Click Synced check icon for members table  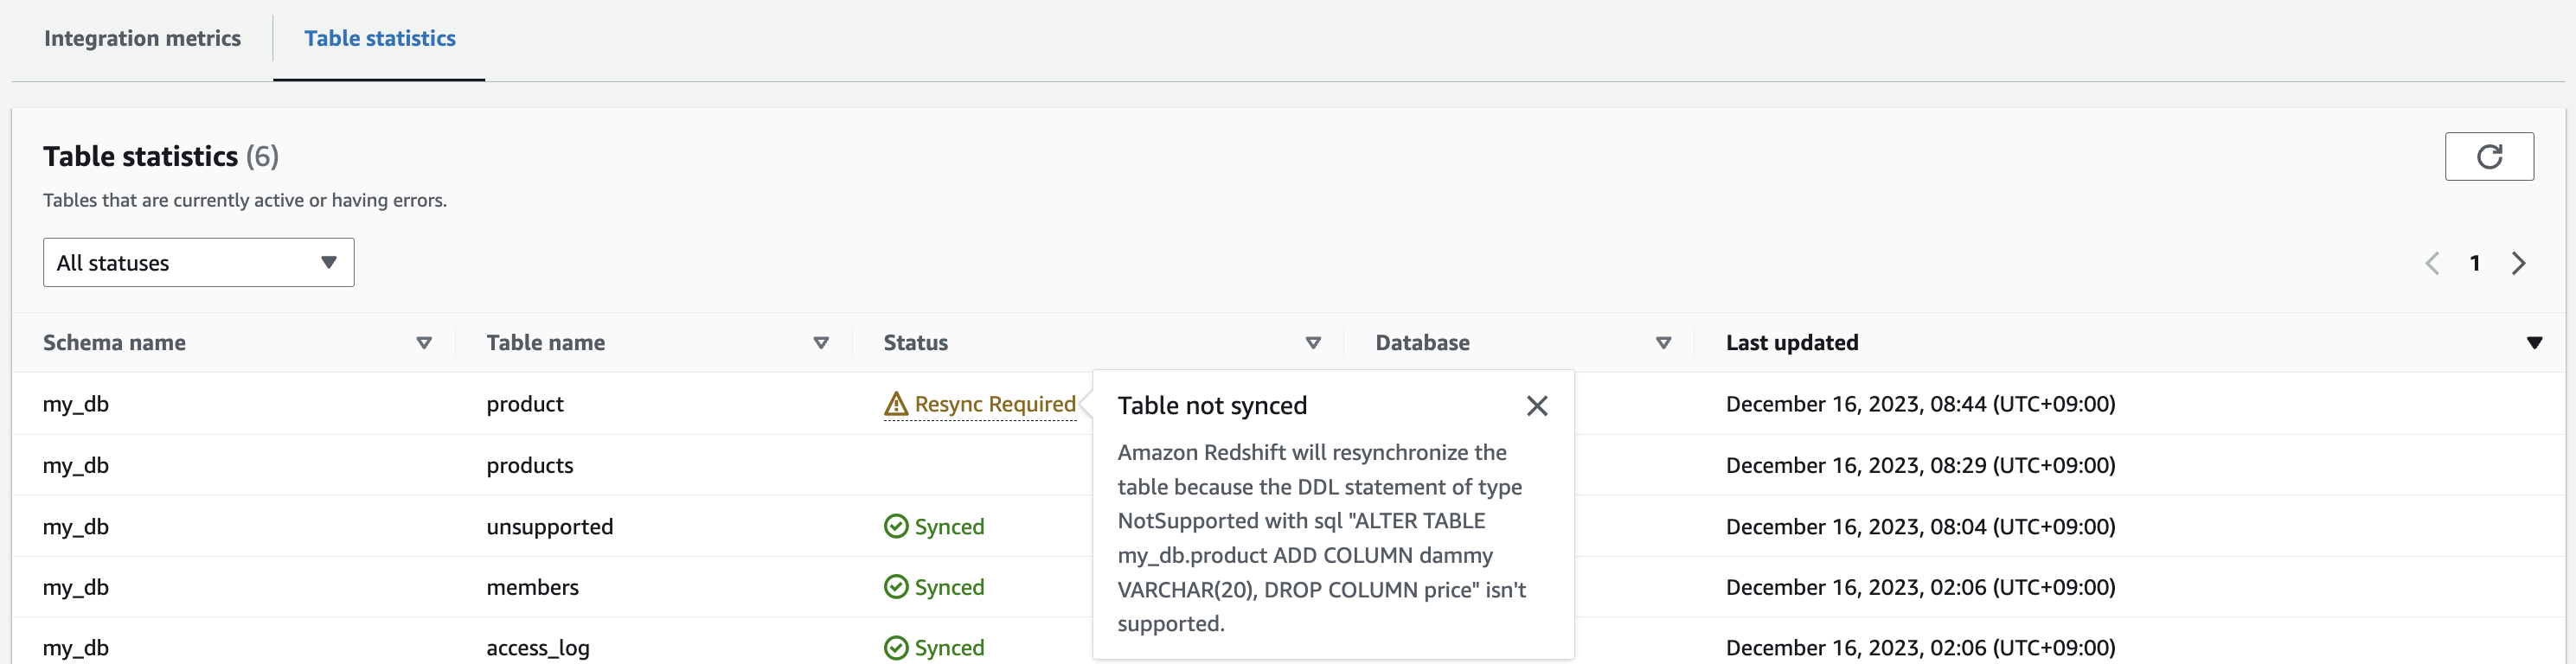pos(895,587)
